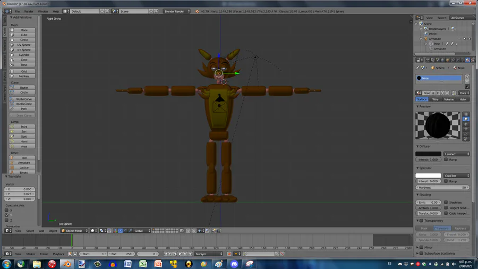This screenshot has width=478, height=269.
Task: Select the Wire material type tab
Action: 435,99
